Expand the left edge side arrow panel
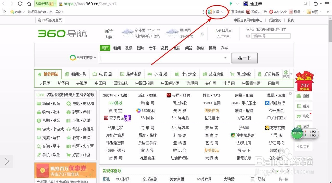Image resolution: width=332 pixels, height=183 pixels. click(x=6, y=161)
